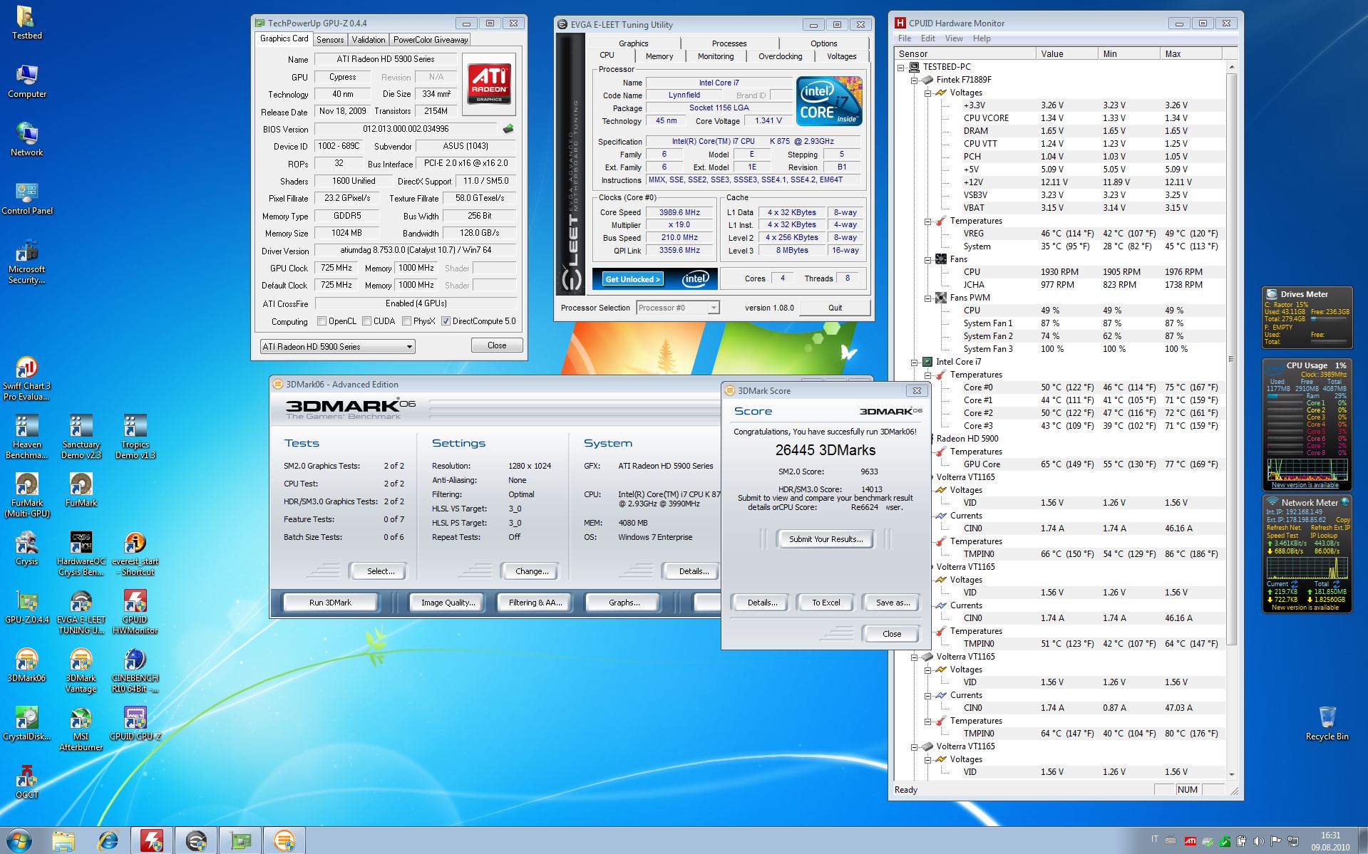The width and height of the screenshot is (1368, 854).
Task: Launch EVGA E-LEET Tuning Utility desktop icon
Action: [81, 612]
